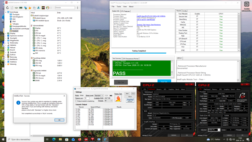252x142 pixels.
Task: Toggle Prime Number test enable checkbox
Action: 197,30
